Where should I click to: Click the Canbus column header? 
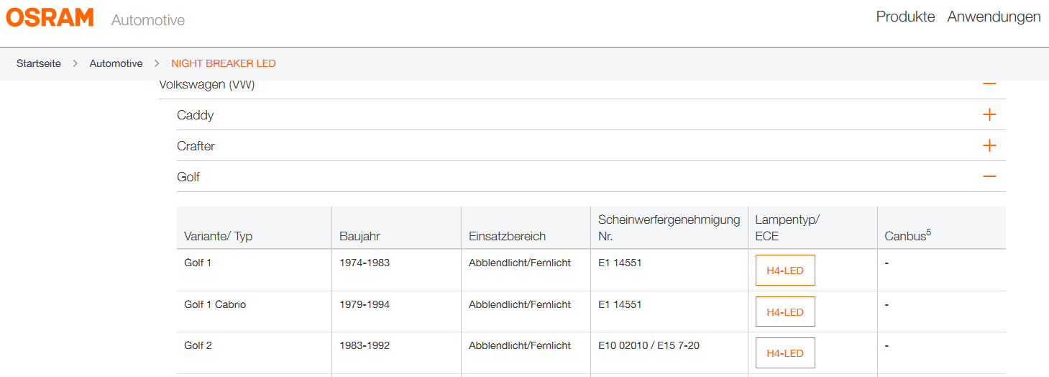[907, 235]
